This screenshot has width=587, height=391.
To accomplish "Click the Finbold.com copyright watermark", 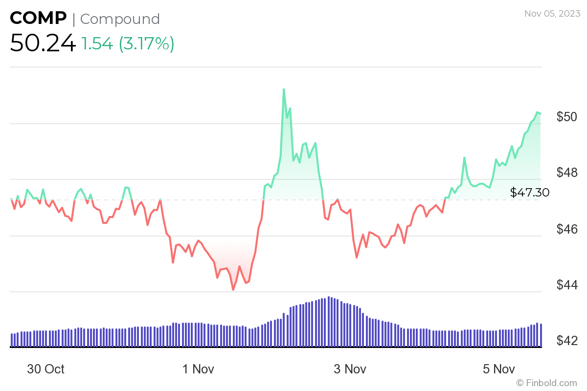I will pyautogui.click(x=546, y=383).
